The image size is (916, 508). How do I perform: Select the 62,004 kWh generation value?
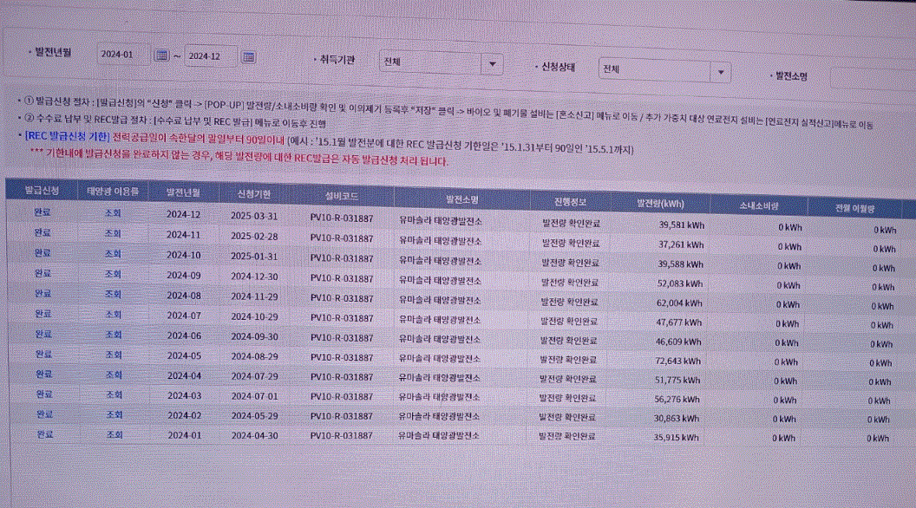[679, 303]
